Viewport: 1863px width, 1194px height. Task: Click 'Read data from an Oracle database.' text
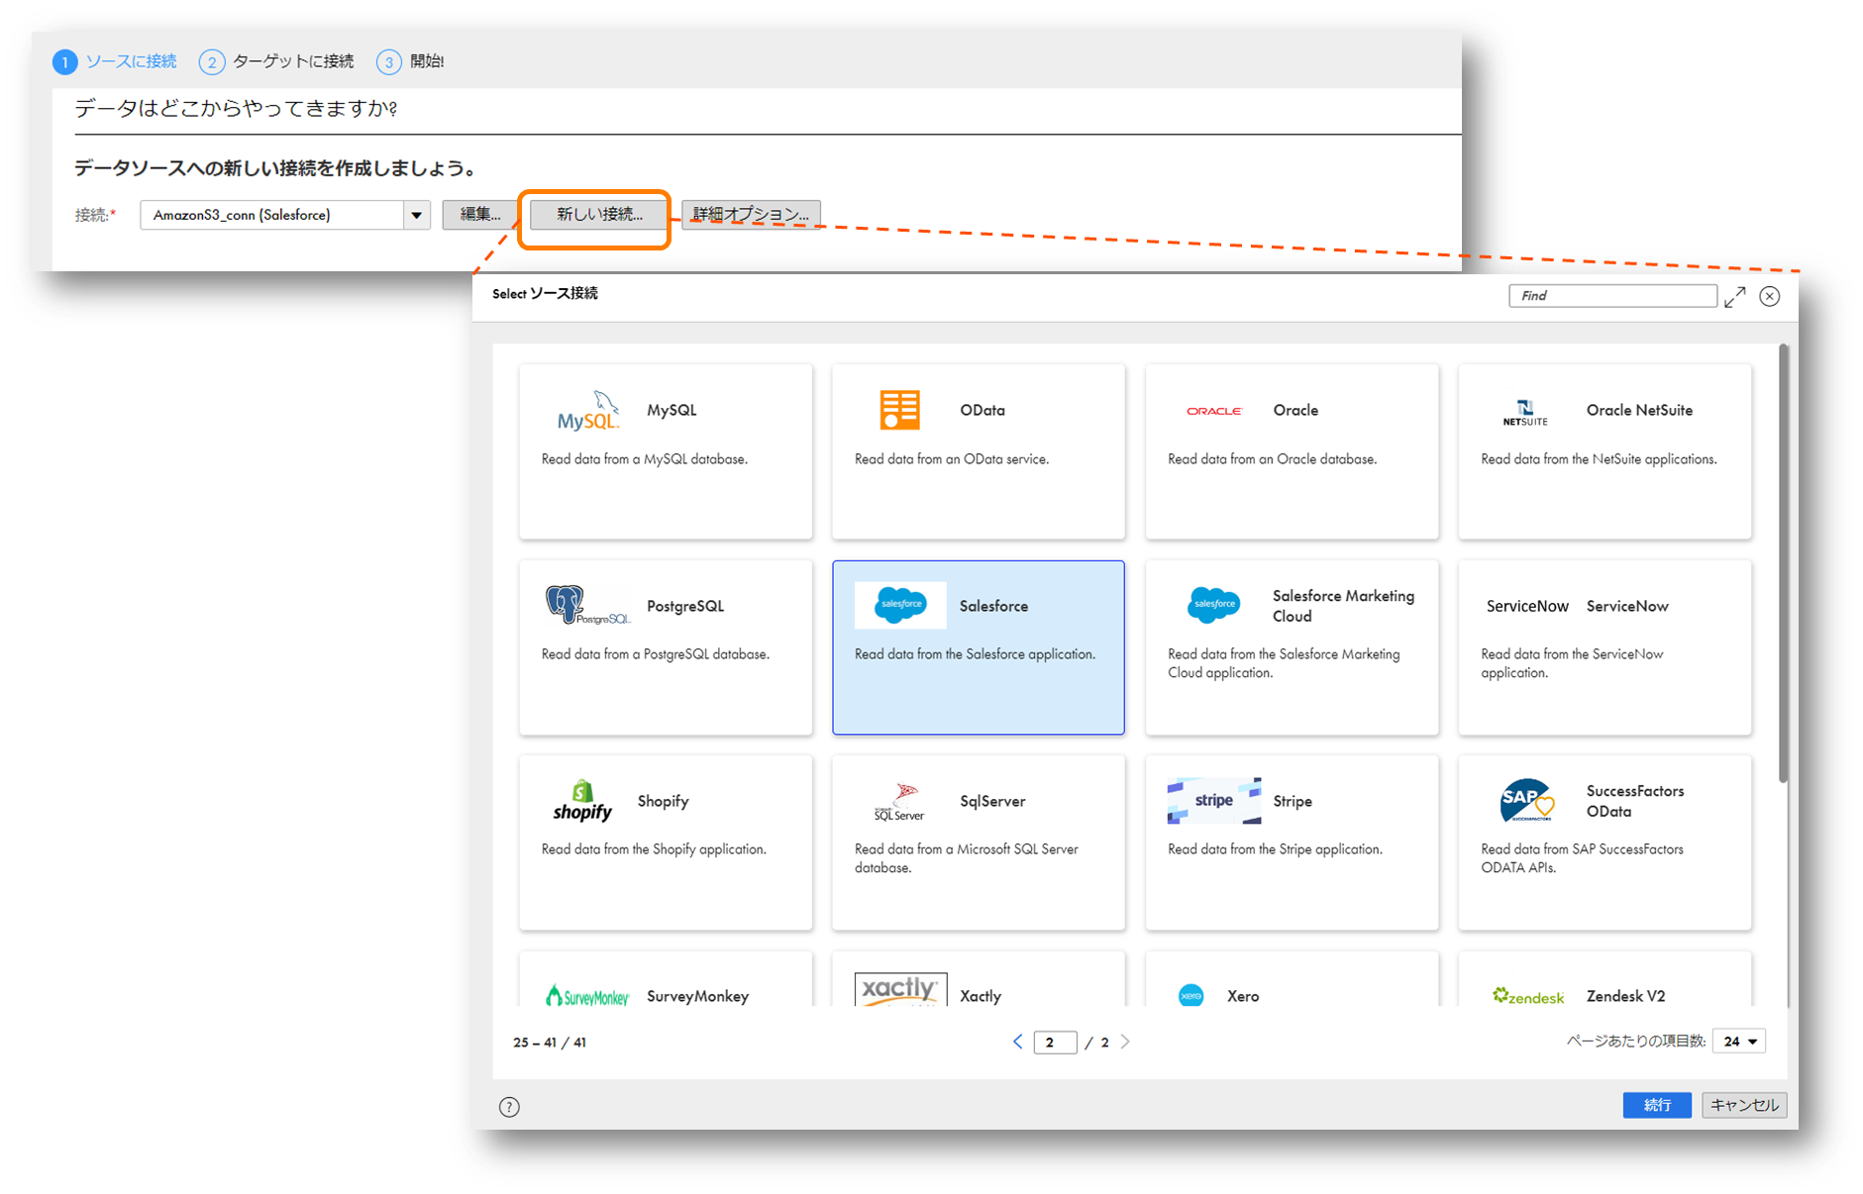pyautogui.click(x=1273, y=459)
